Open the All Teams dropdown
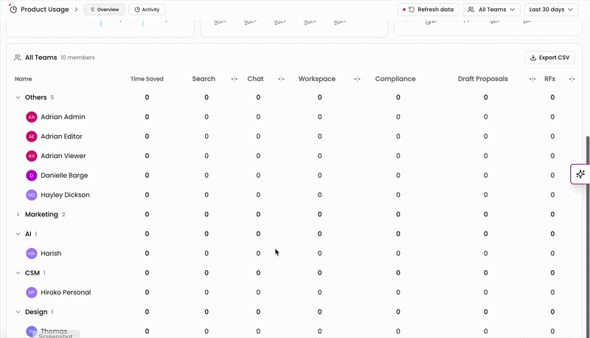 pyautogui.click(x=491, y=10)
